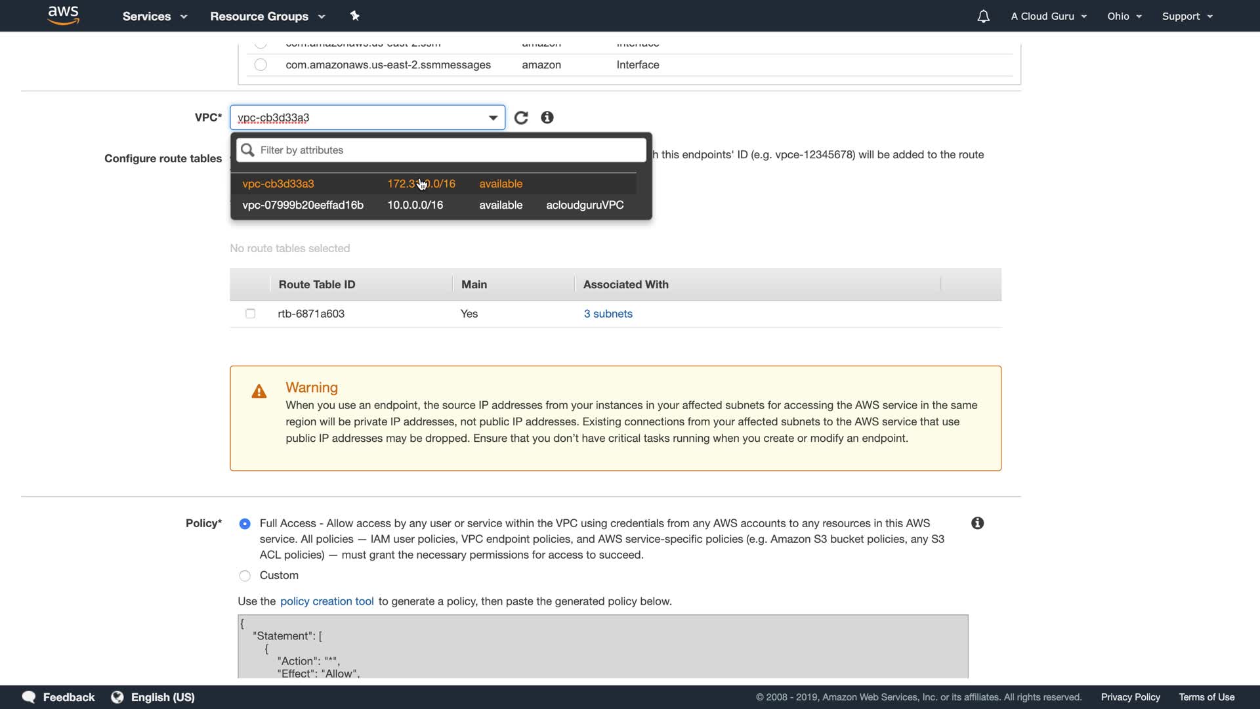Open the policy creation tool link
The width and height of the screenshot is (1260, 709).
coord(327,601)
